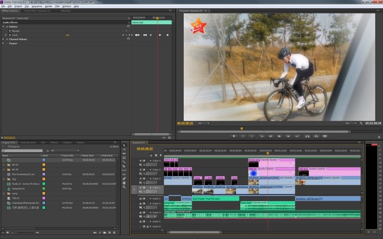The height and width of the screenshot is (239, 383).
Task: Toggle Video 4 track output eye
Action: 140,161
